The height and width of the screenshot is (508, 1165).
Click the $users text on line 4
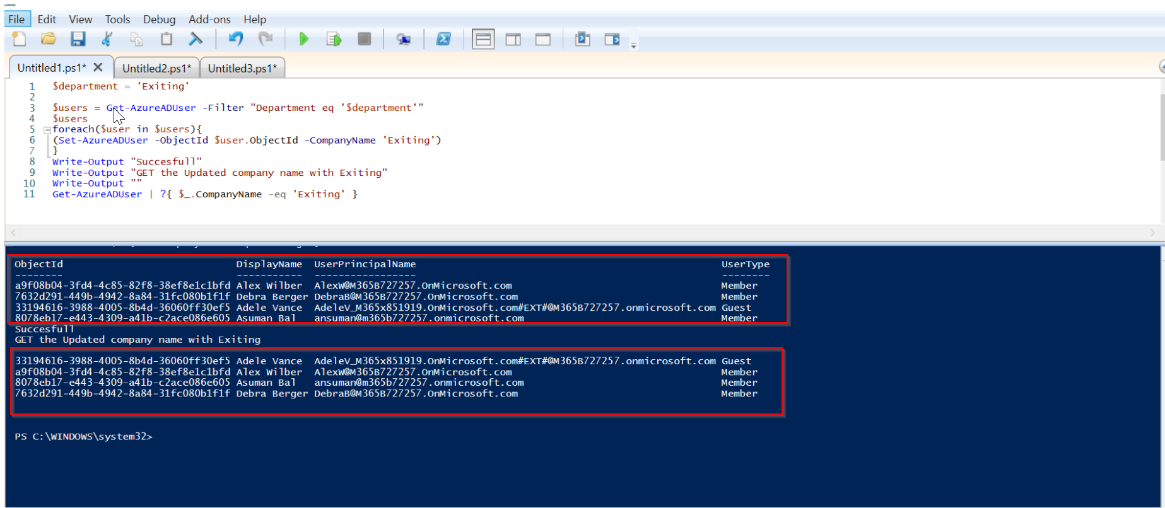pos(70,118)
